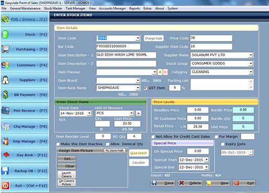Click Delete link beside Item Brand
This screenshot has width=269, height=193.
157,80
